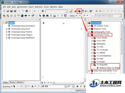Launch ArcCatalog from the toolbar

(x=75, y=11)
